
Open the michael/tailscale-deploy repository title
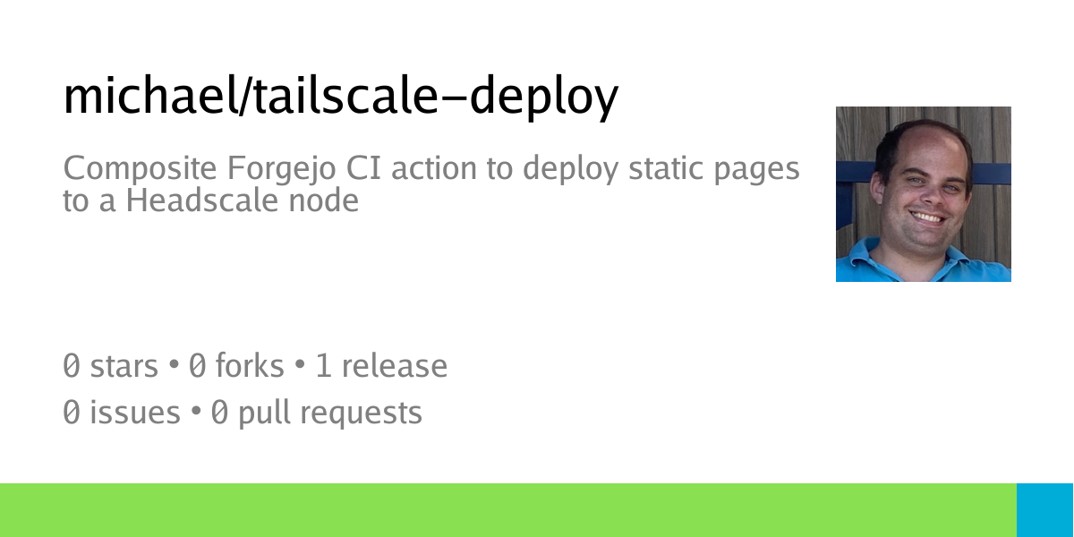(x=341, y=98)
